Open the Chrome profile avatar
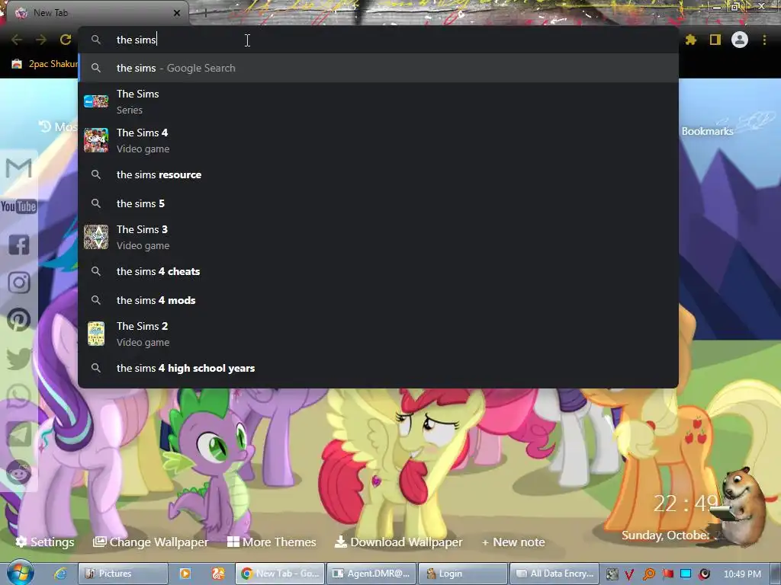The width and height of the screenshot is (781, 585). coord(740,40)
